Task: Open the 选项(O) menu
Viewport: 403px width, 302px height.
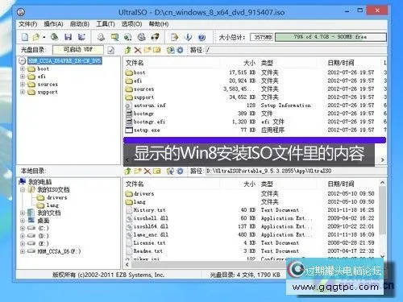Action: coord(131,24)
